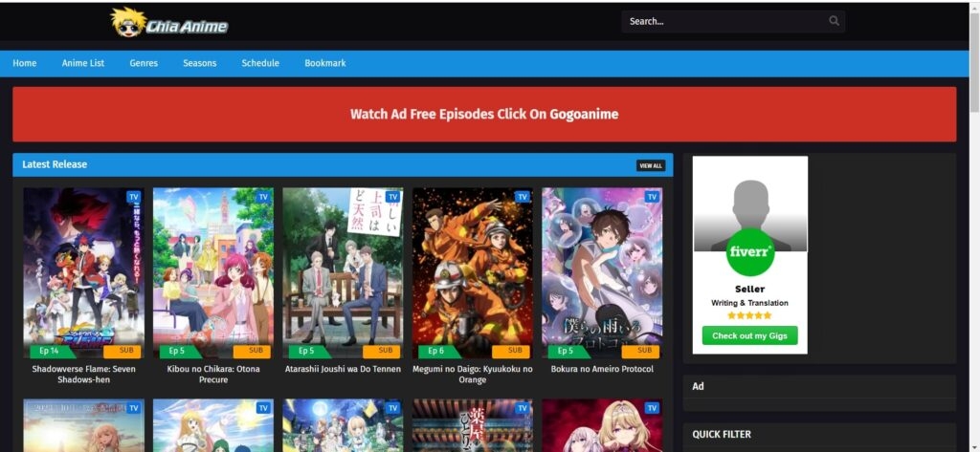Click the title Shadowverse Flame: Seven Shadows-hen
Screen dimensions: 980x452
click(x=84, y=374)
